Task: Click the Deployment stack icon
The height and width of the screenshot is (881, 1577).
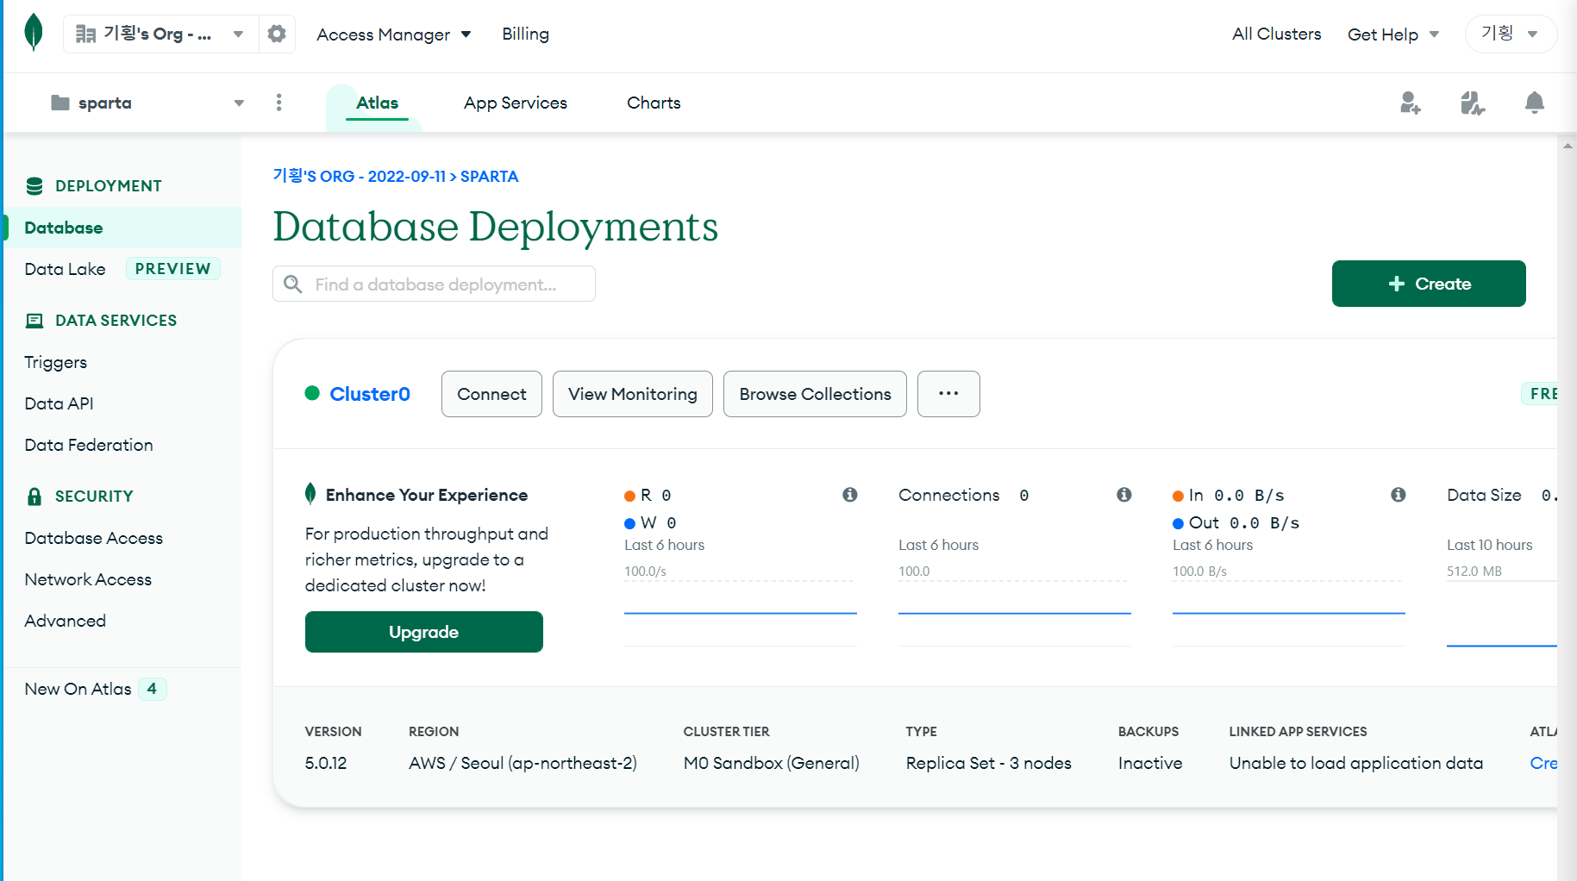Action: tap(34, 185)
